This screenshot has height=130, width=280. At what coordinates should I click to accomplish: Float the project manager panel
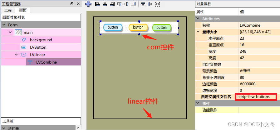click(72, 3)
